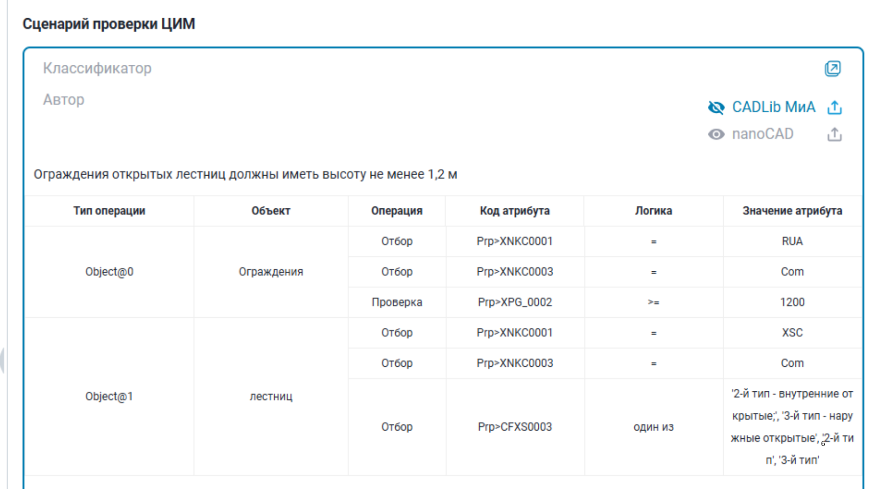
Task: Click the Prp>XPG_0002 attribute code
Action: 515,302
